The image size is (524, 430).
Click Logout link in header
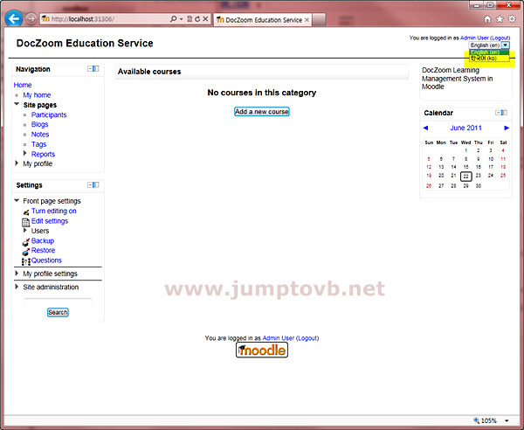click(500, 38)
